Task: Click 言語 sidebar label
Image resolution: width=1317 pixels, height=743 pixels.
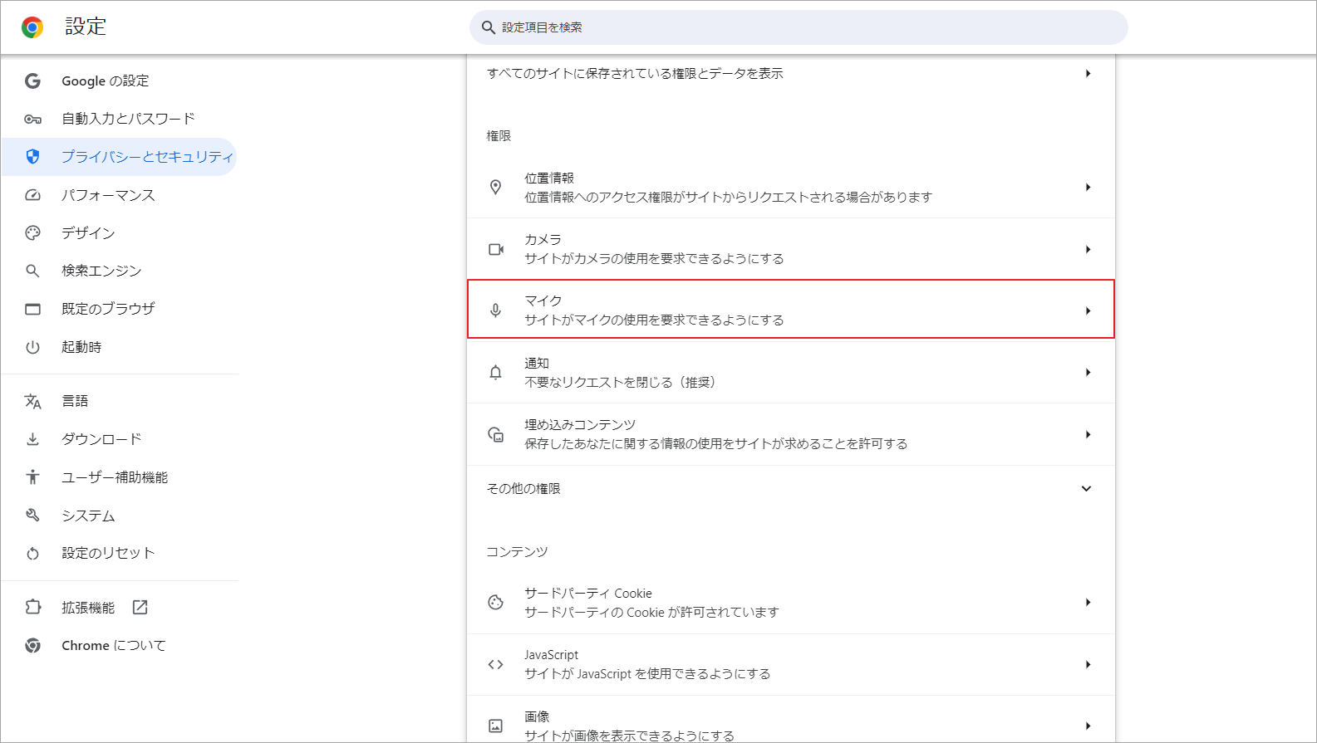Action: click(x=75, y=401)
